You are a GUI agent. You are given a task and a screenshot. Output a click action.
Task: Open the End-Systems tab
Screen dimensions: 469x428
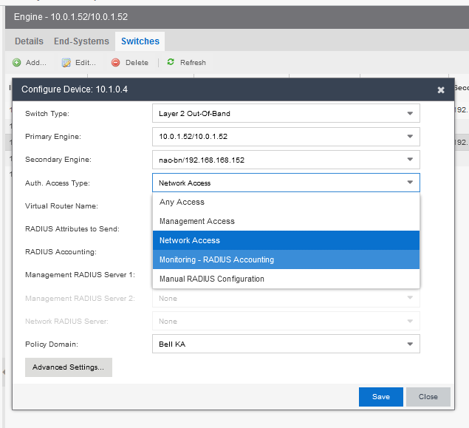[x=81, y=41]
